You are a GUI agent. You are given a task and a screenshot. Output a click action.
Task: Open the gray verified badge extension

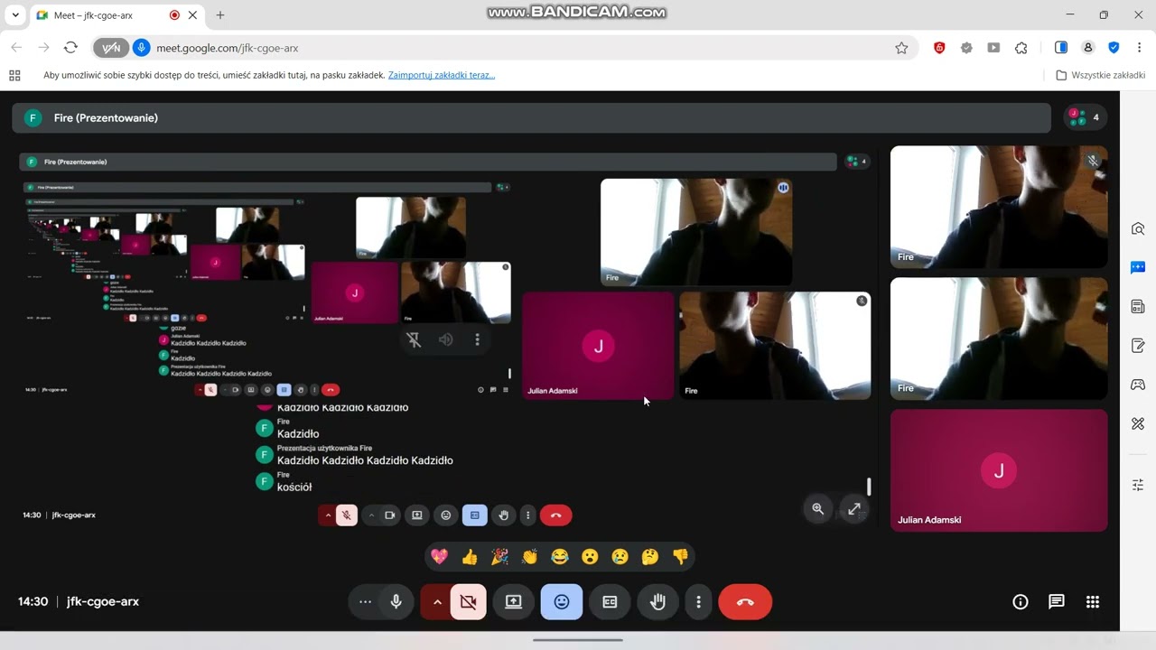tap(966, 48)
